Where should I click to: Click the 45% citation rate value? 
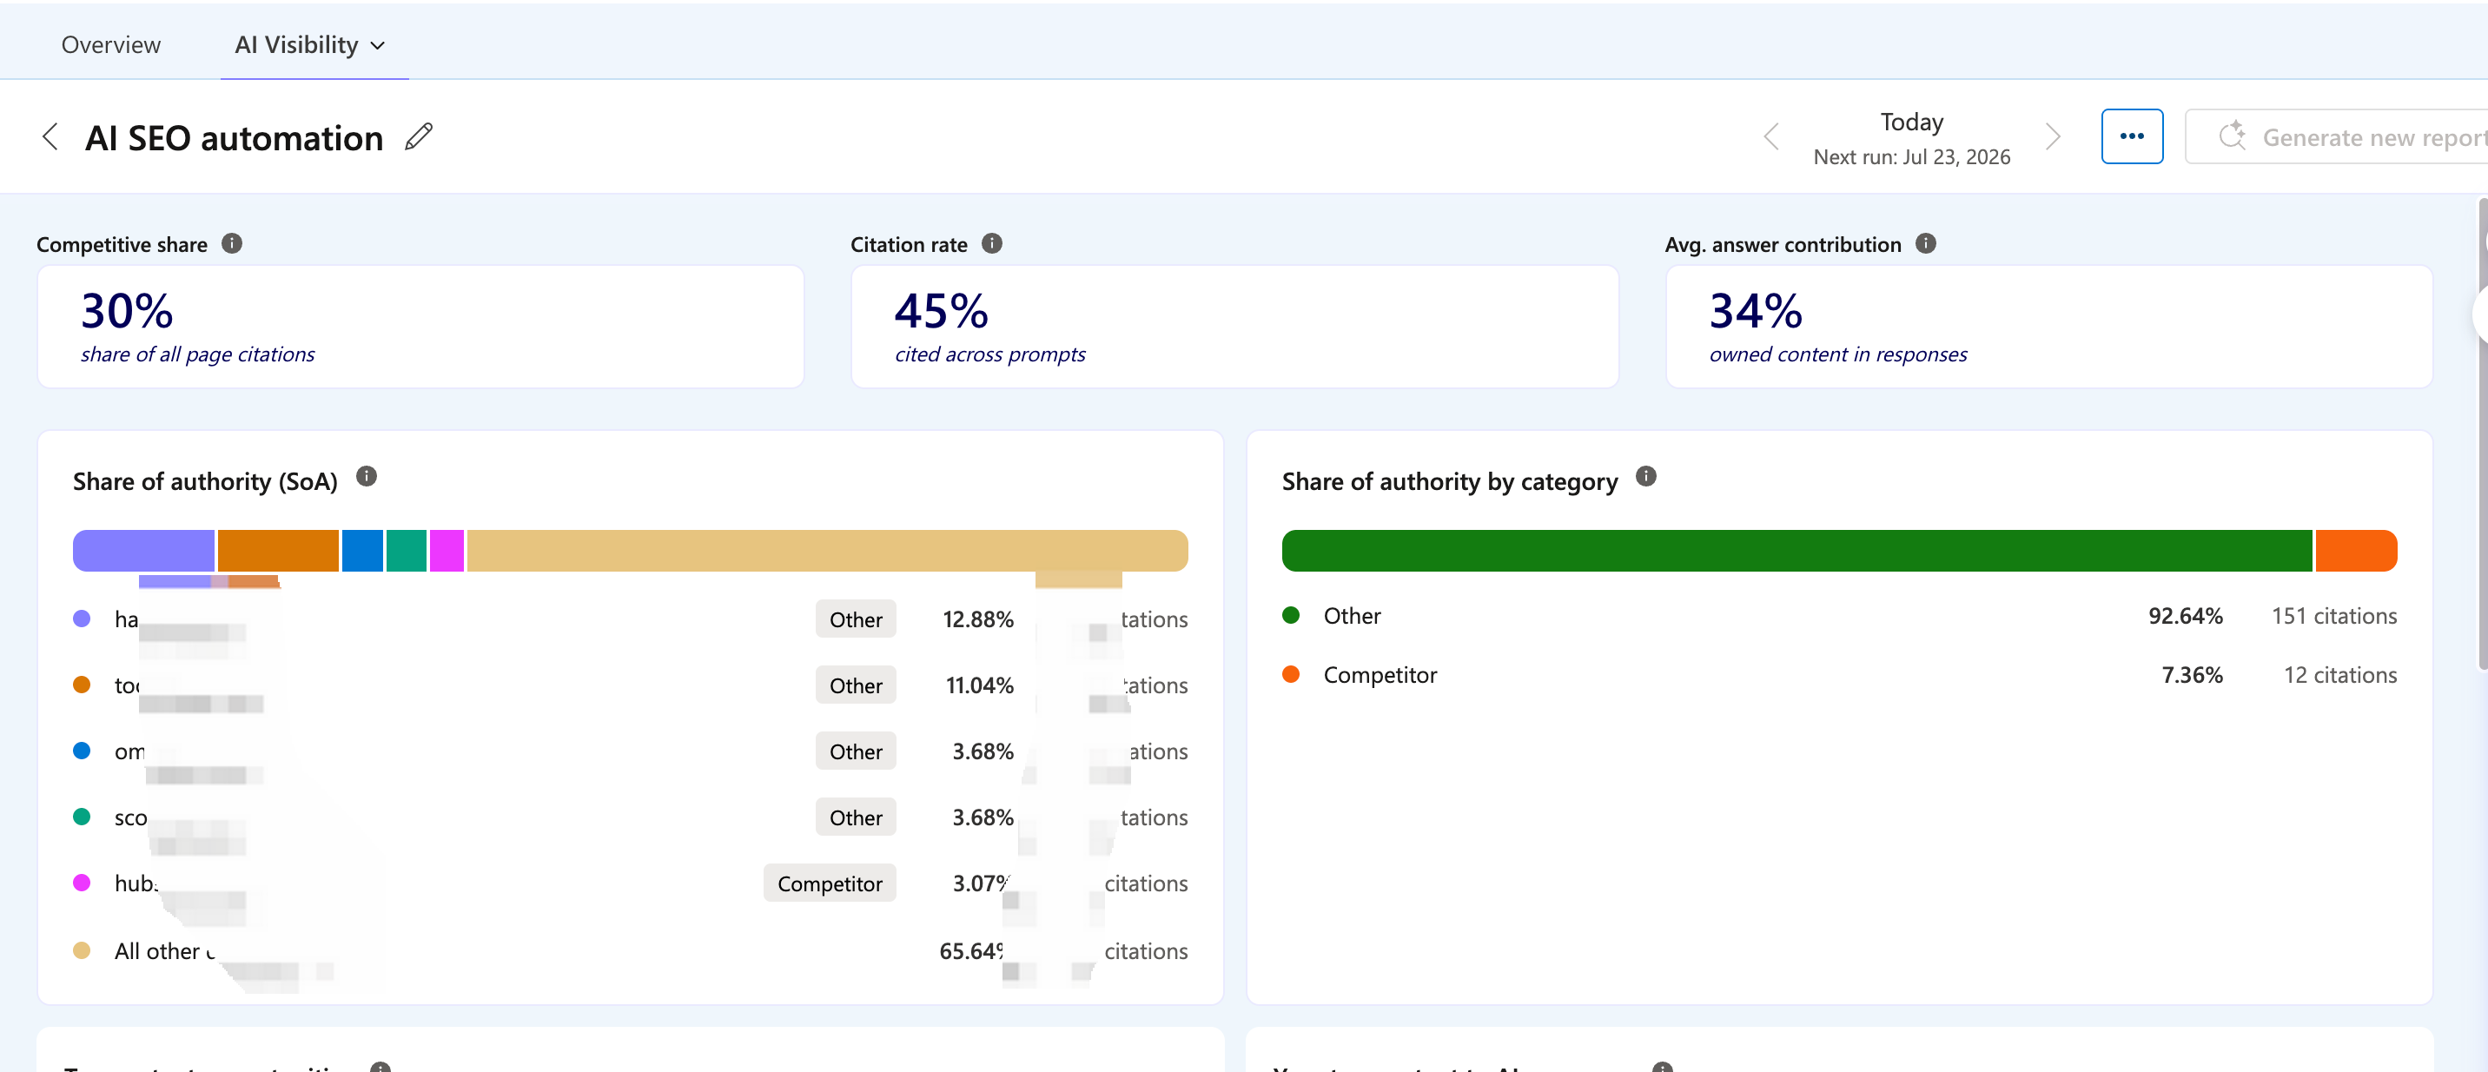pos(942,311)
